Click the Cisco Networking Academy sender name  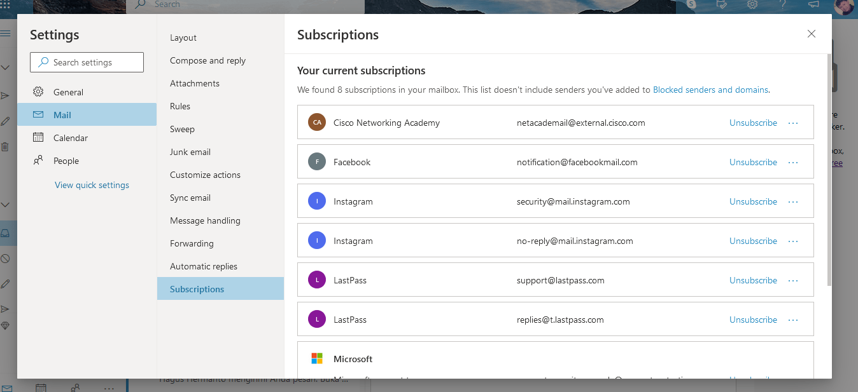point(386,123)
